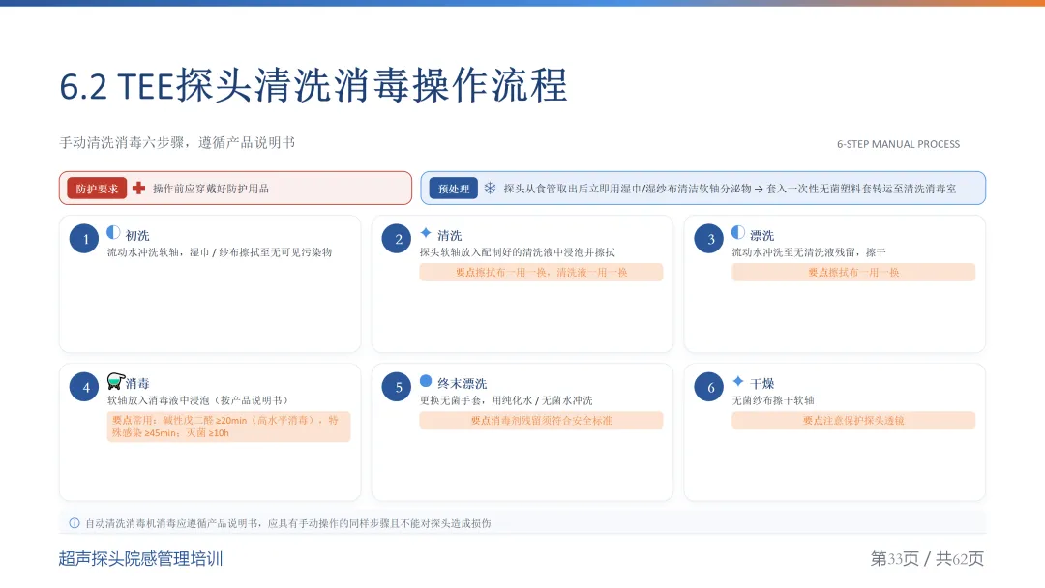Click the half-moon icon next to 初洗
The width and height of the screenshot is (1045, 588).
point(114,232)
